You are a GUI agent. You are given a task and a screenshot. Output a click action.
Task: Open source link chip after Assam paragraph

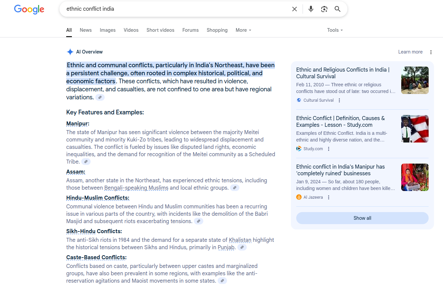pyautogui.click(x=235, y=188)
